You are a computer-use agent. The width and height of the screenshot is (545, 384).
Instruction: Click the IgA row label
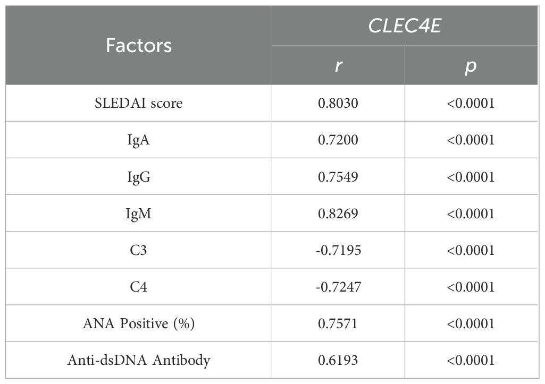139,140
